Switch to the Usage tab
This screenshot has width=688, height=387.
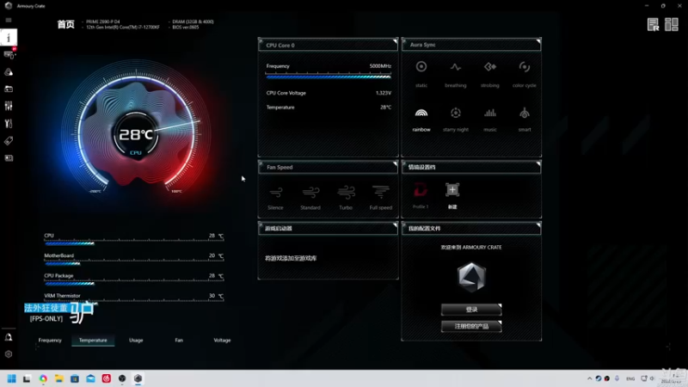[x=136, y=340]
